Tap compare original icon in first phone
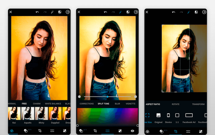Viewport: 215px width, 135px height. point(59,12)
